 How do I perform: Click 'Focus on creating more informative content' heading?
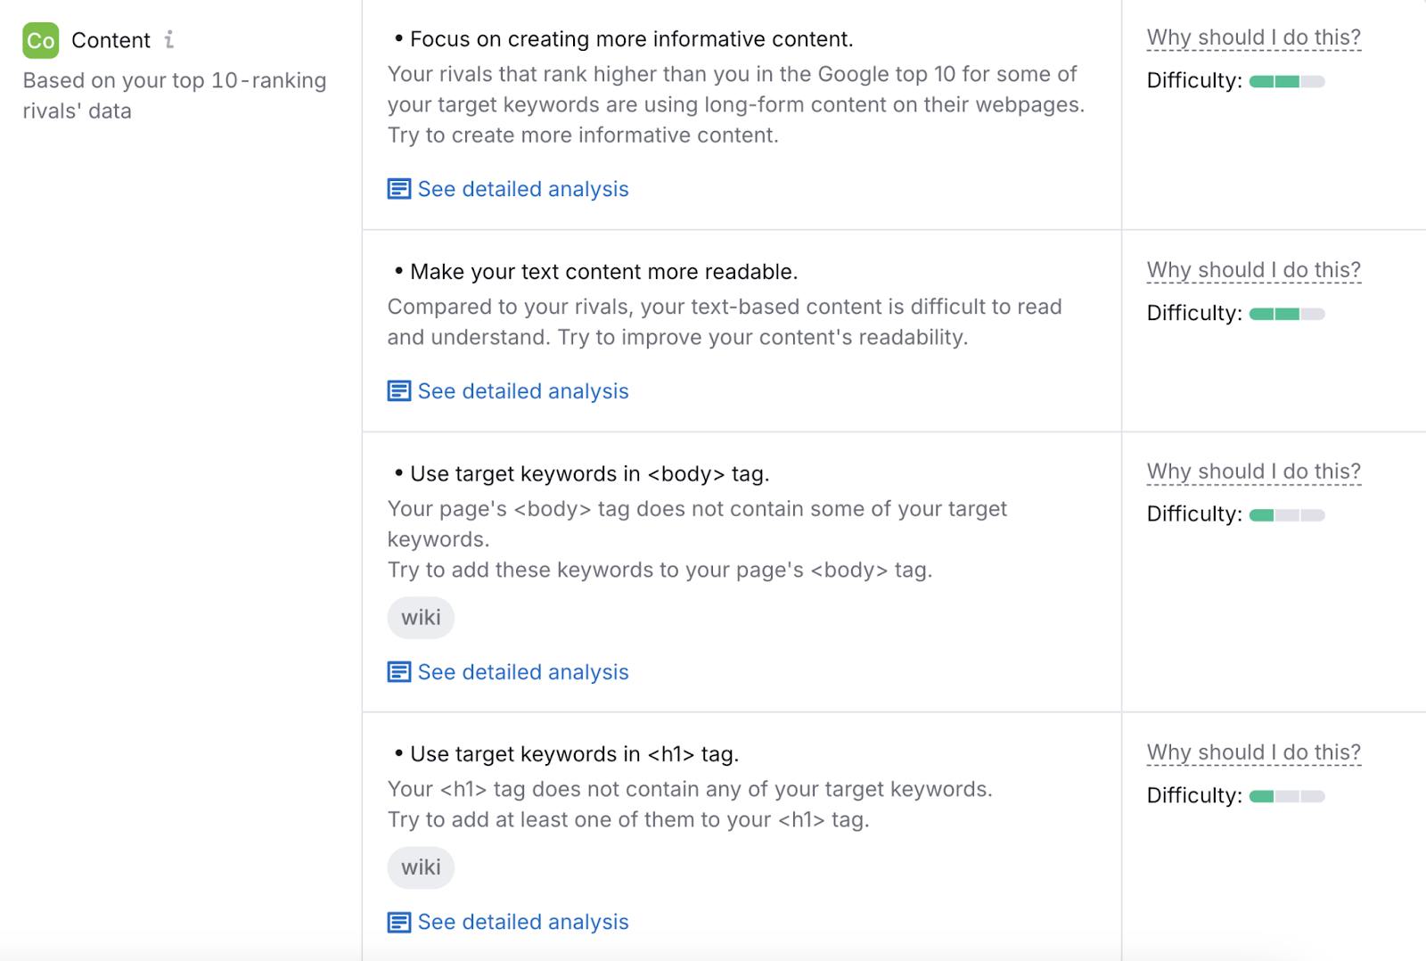[x=631, y=39]
